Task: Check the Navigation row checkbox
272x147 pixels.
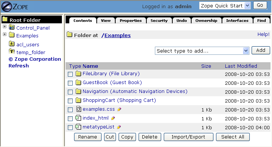Action: 70,92
